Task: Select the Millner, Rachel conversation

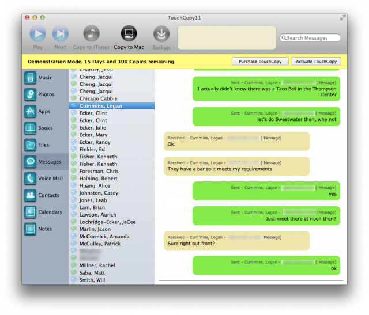Action: point(112,265)
